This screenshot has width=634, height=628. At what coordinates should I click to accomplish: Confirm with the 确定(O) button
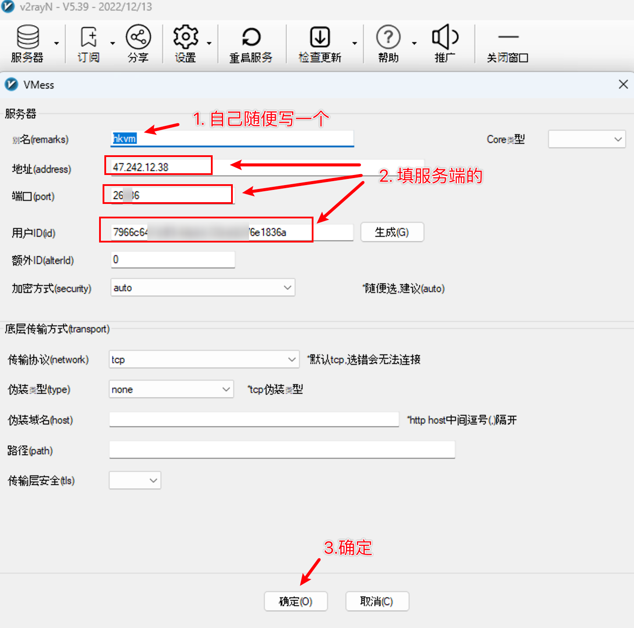coord(296,601)
